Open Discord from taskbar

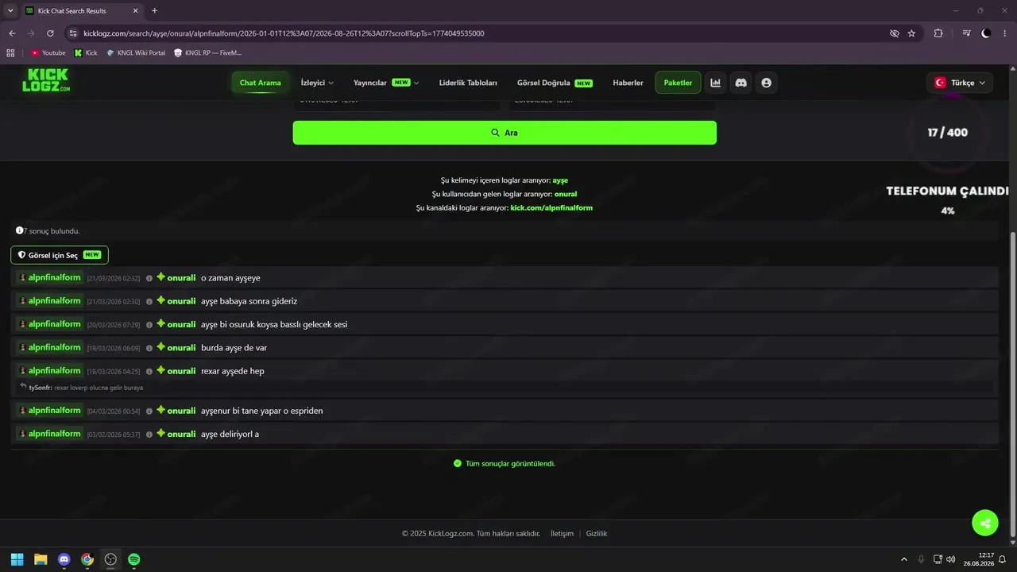pos(64,559)
